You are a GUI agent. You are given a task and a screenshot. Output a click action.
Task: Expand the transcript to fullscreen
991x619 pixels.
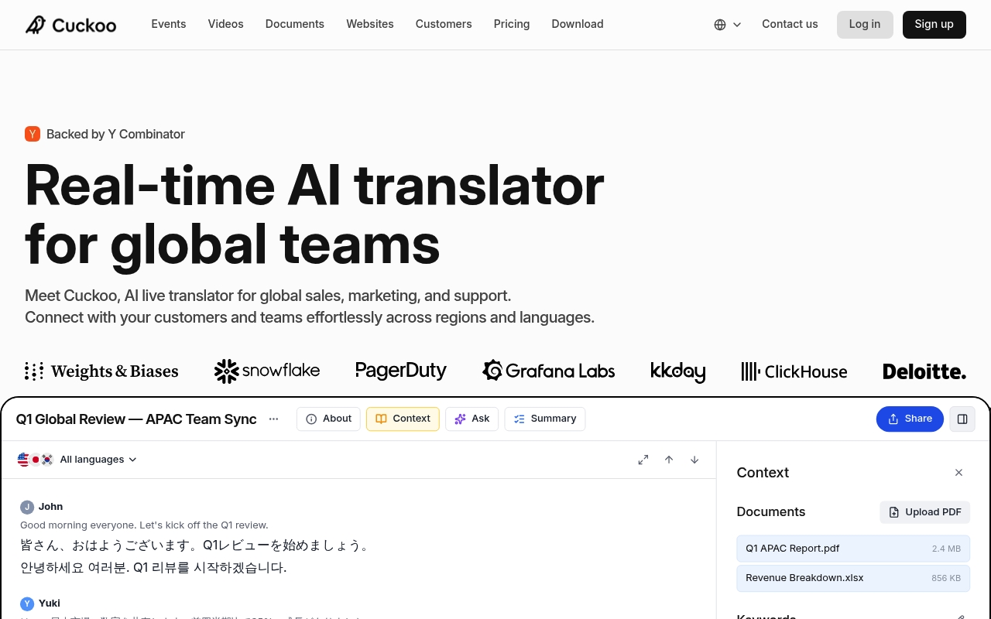point(643,460)
